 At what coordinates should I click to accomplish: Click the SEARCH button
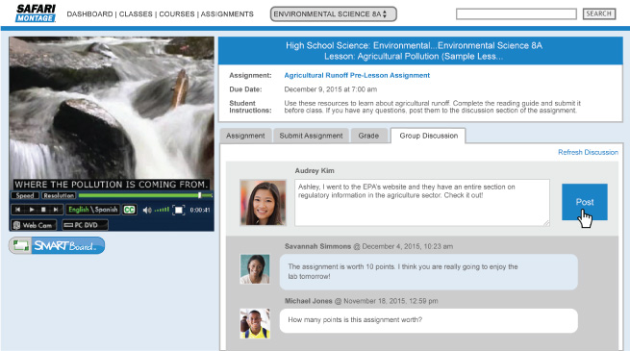tap(598, 13)
